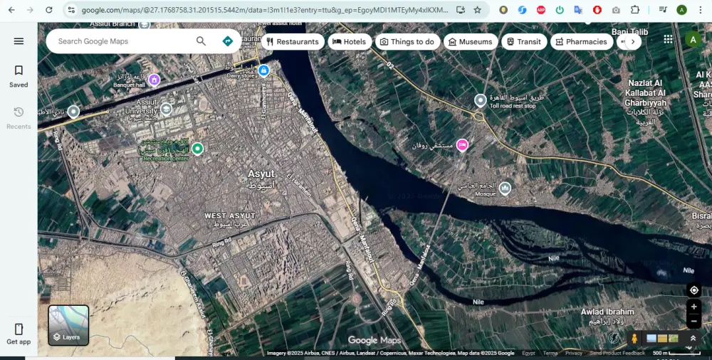Viewport: 712px width, 360px height.
Task: Click the Toll road rest stop pin
Action: point(481,100)
